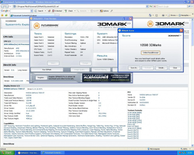Click the Run 3DMark button
The width and height of the screenshot is (194, 155).
tap(47, 70)
